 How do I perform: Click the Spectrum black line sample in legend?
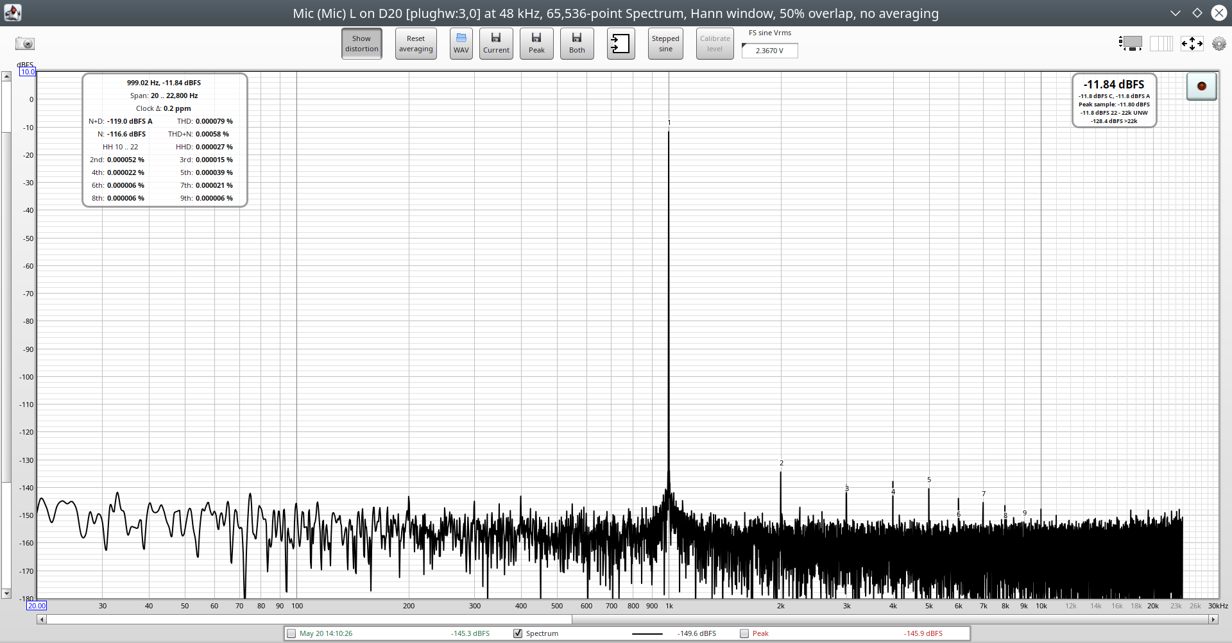(647, 634)
